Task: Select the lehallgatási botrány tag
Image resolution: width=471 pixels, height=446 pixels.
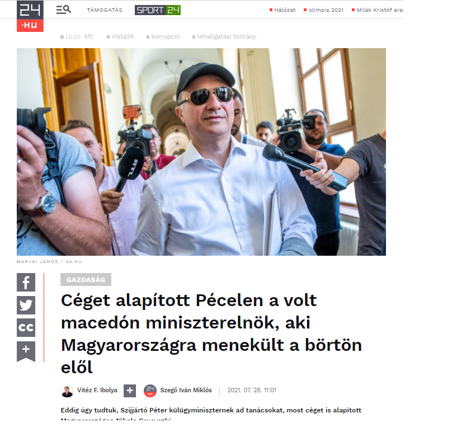Action: click(x=224, y=36)
